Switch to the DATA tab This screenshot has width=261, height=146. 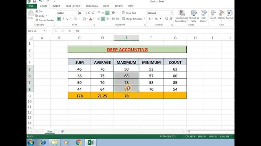106,6
